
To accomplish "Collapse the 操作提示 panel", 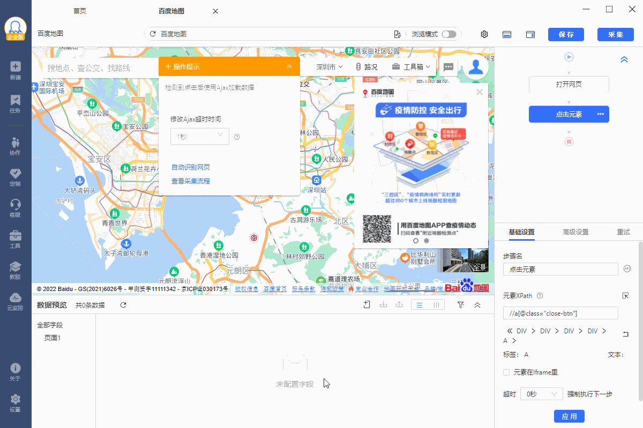I will click(x=289, y=66).
